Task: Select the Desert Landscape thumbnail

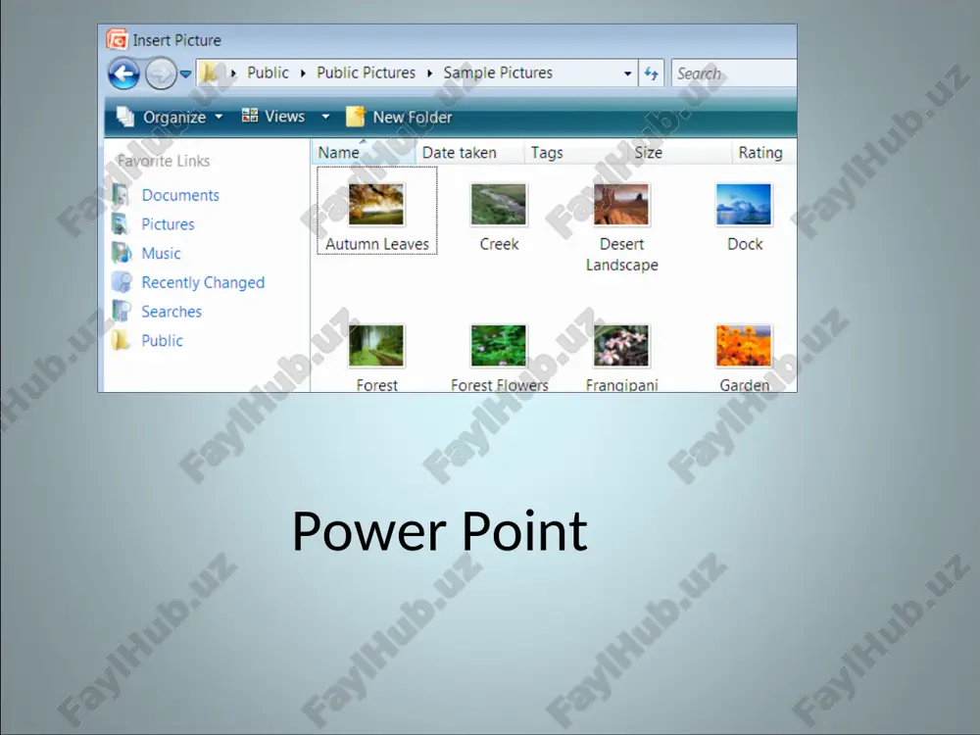Action: 621,205
